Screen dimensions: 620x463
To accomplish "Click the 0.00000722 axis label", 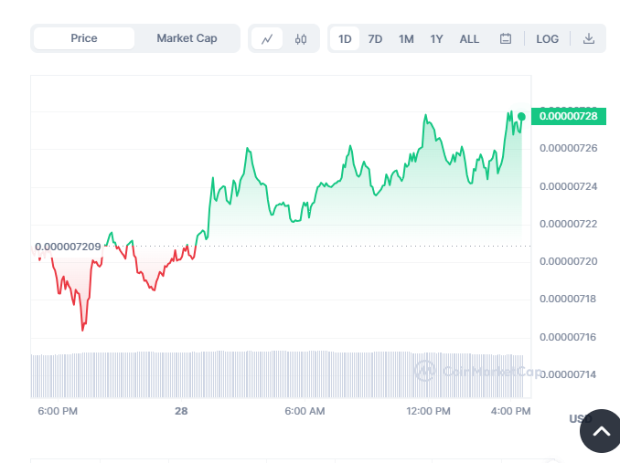I will 568,224.
